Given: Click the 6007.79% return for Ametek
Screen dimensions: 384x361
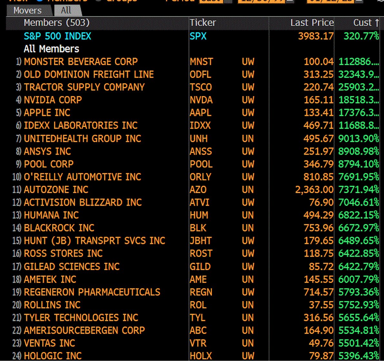Looking at the screenshot, I should (x=359, y=279).
